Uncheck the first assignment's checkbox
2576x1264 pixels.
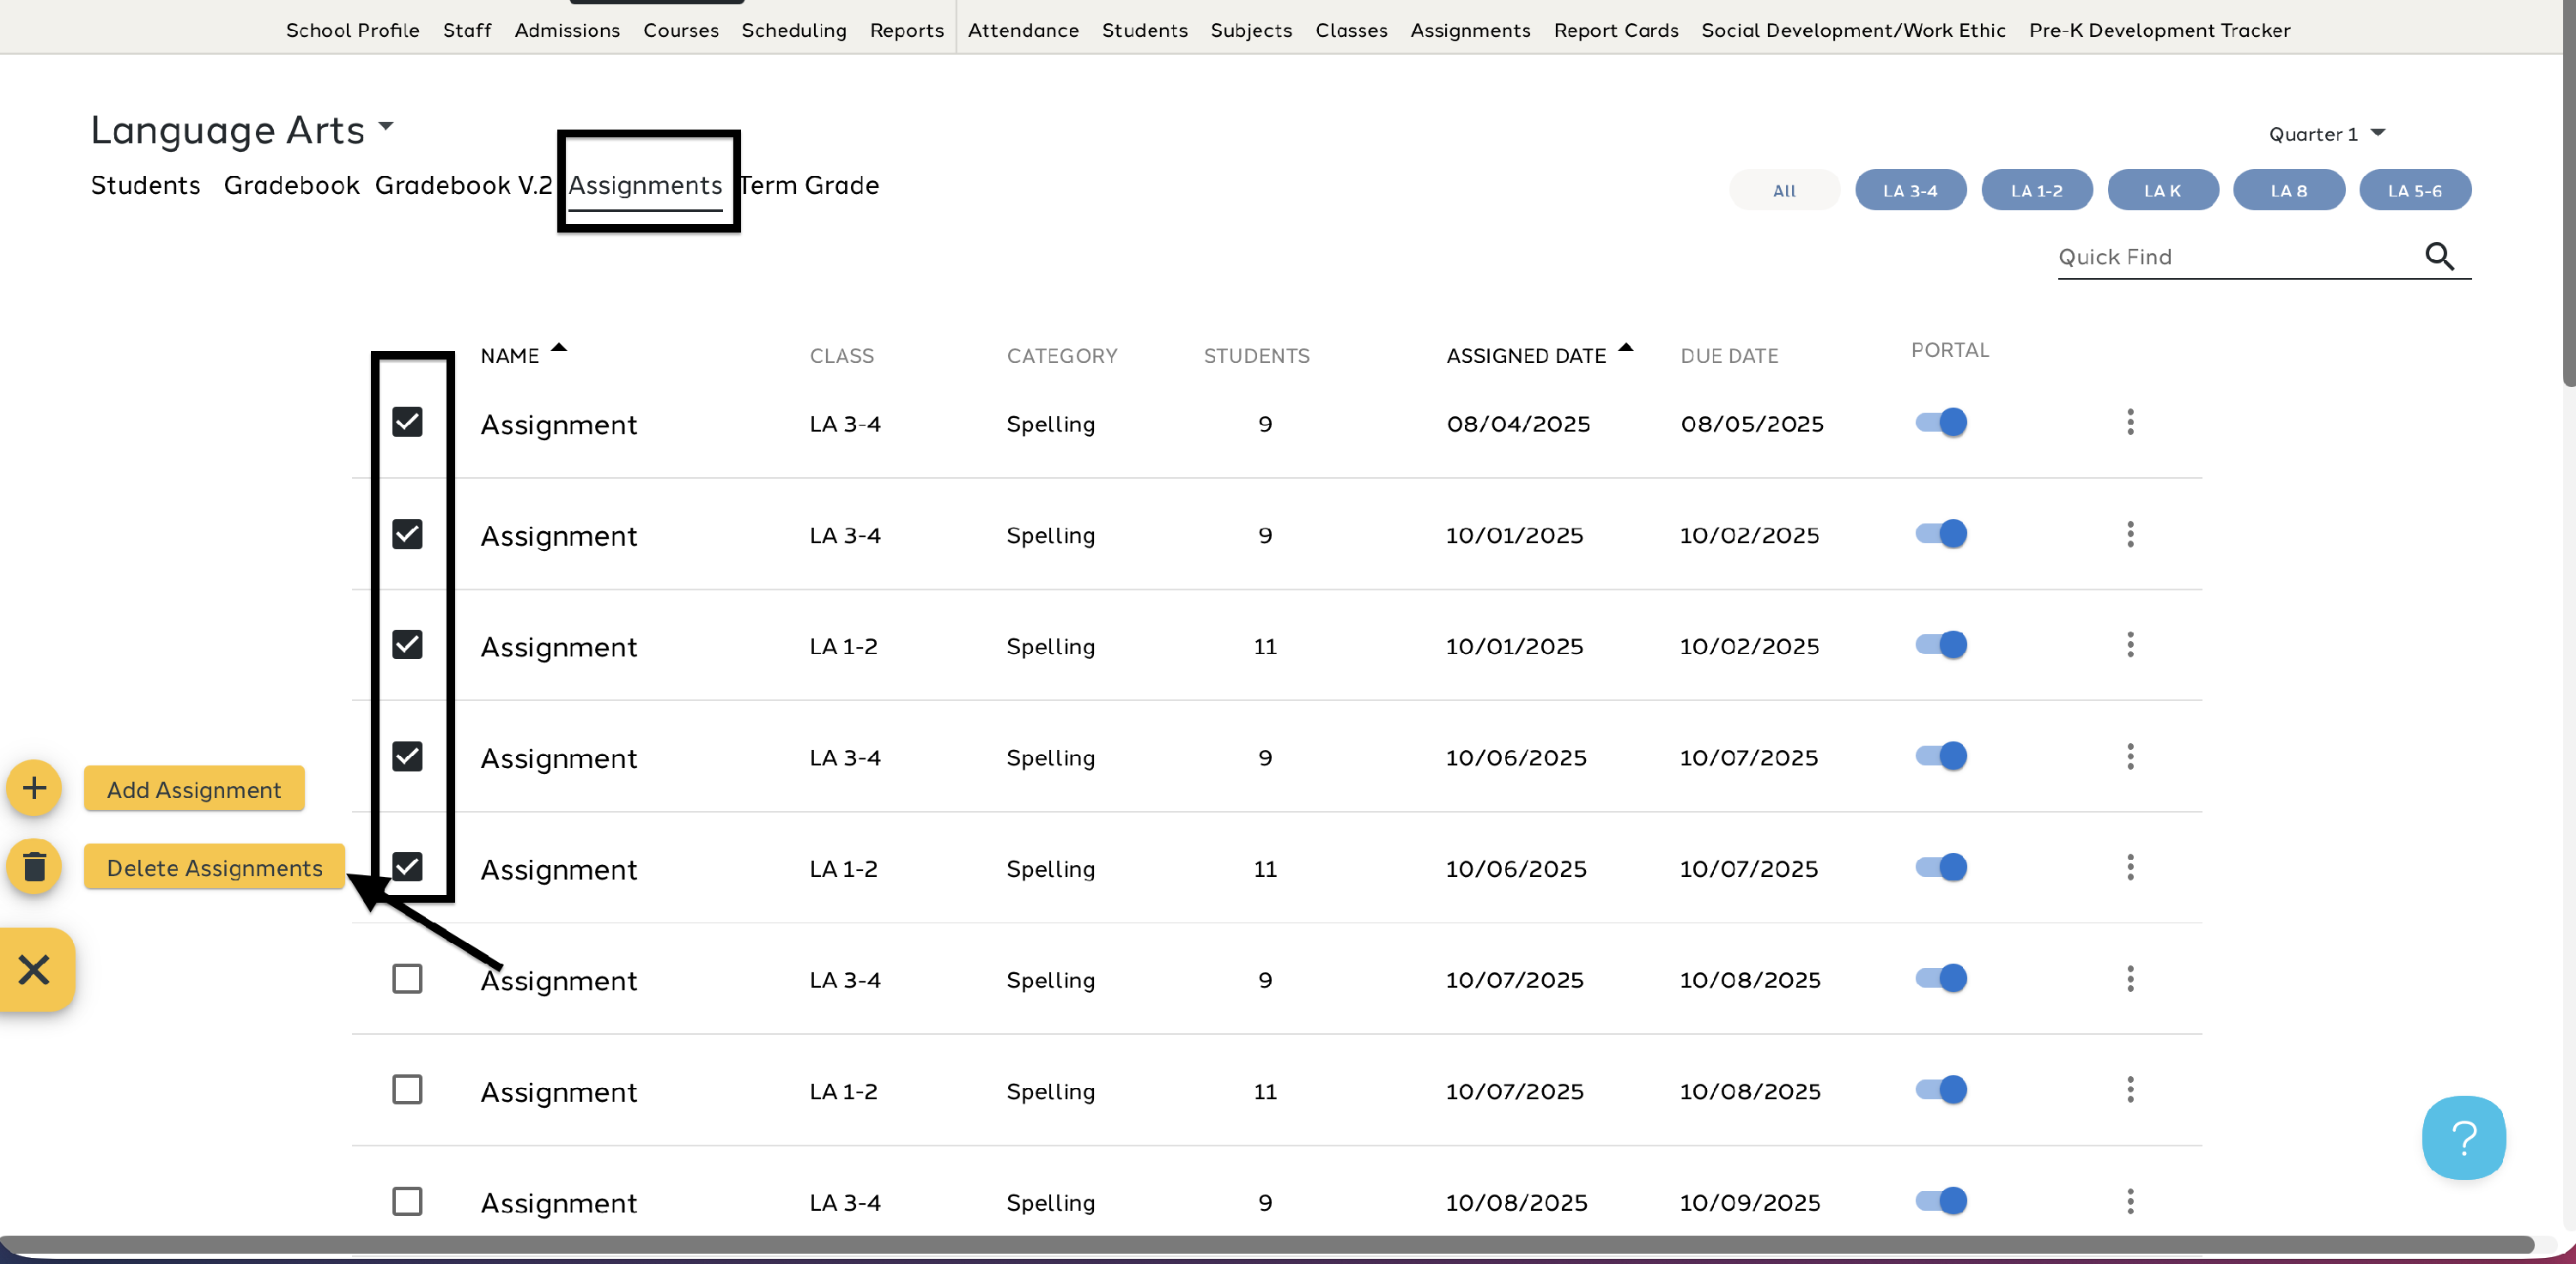407,423
